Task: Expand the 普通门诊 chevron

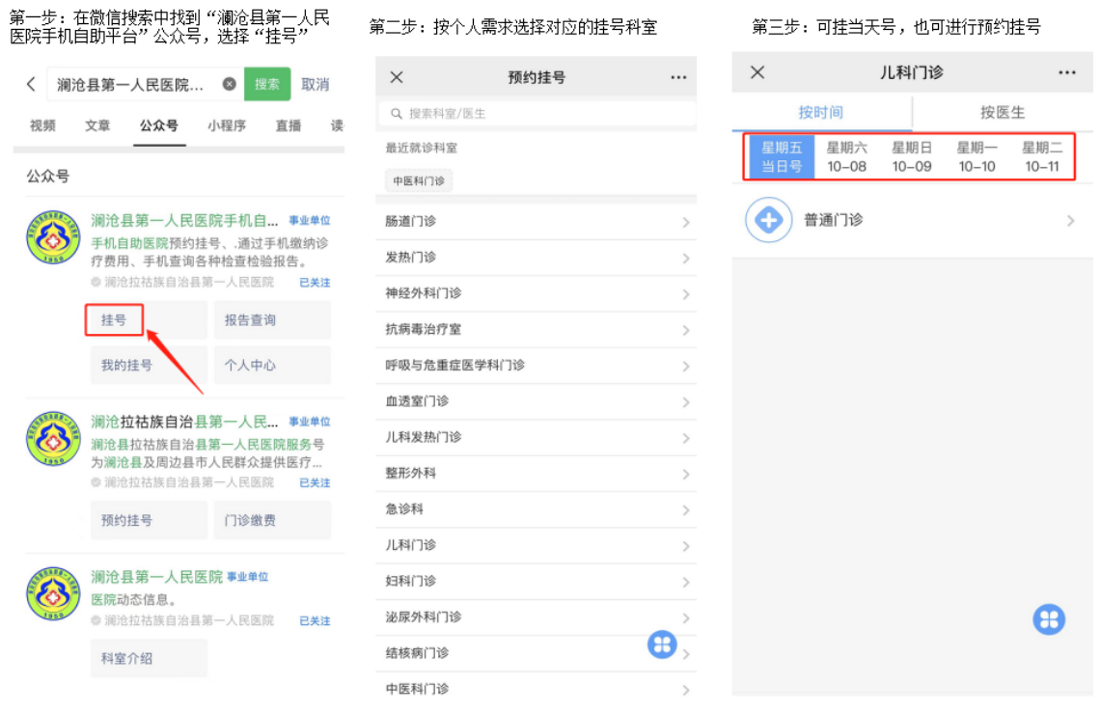Action: click(1070, 221)
